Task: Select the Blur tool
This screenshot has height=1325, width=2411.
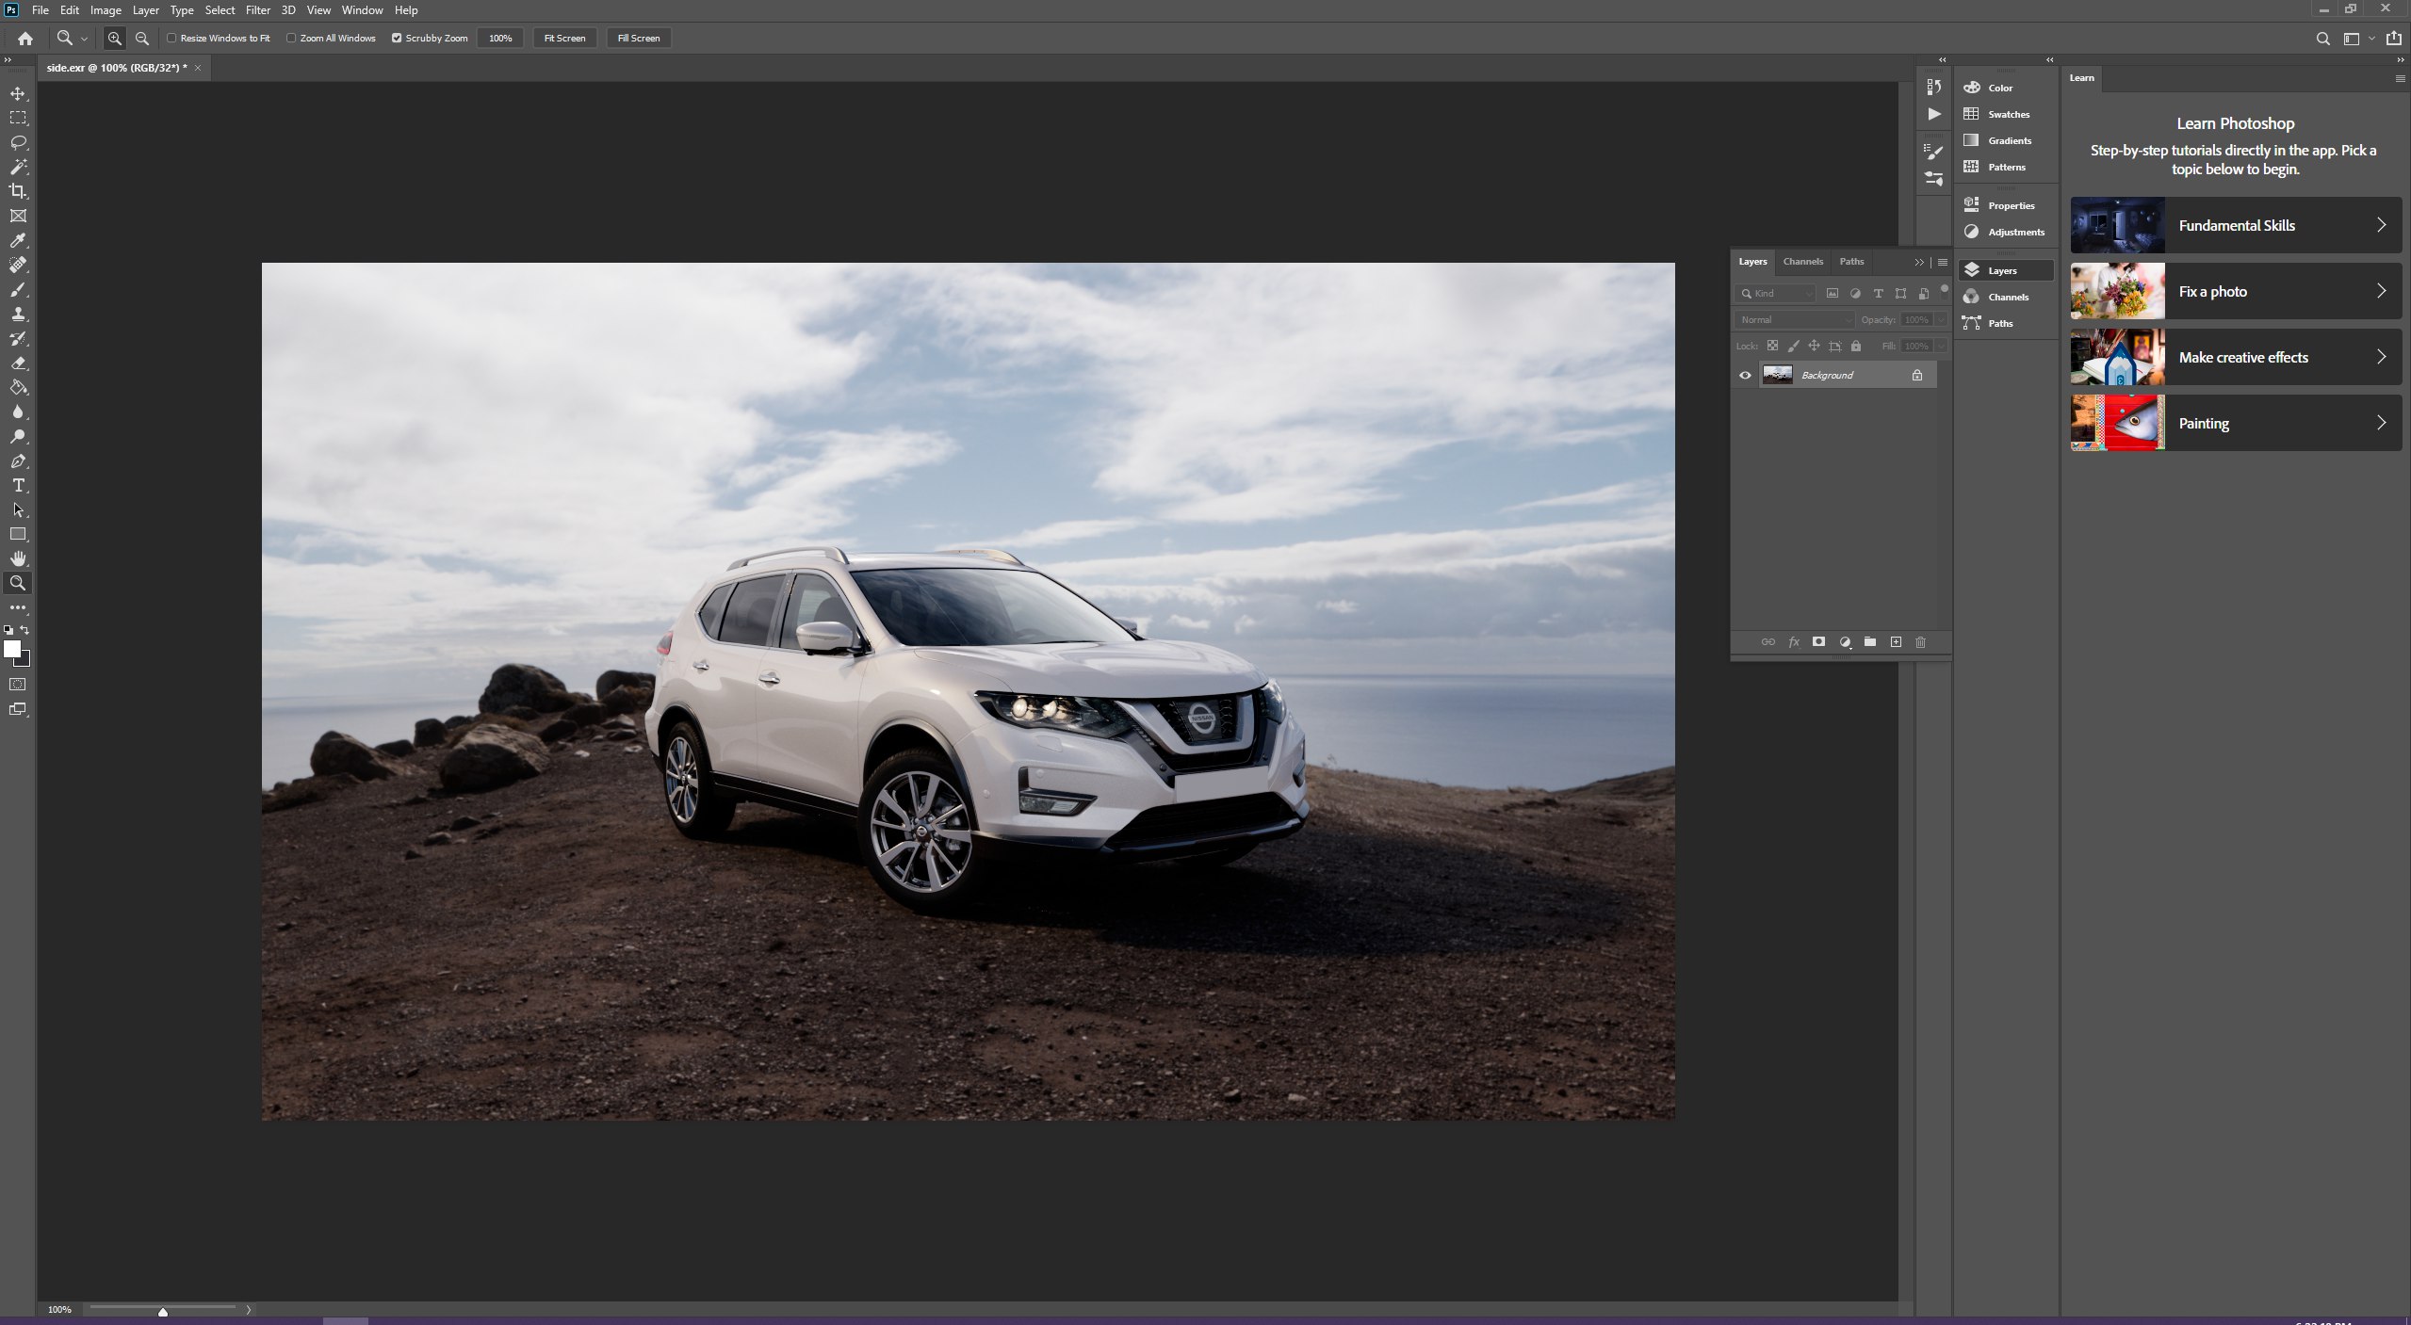Action: click(18, 412)
